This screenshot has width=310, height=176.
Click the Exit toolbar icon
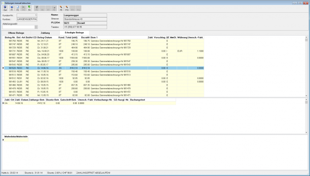coord(5,8)
